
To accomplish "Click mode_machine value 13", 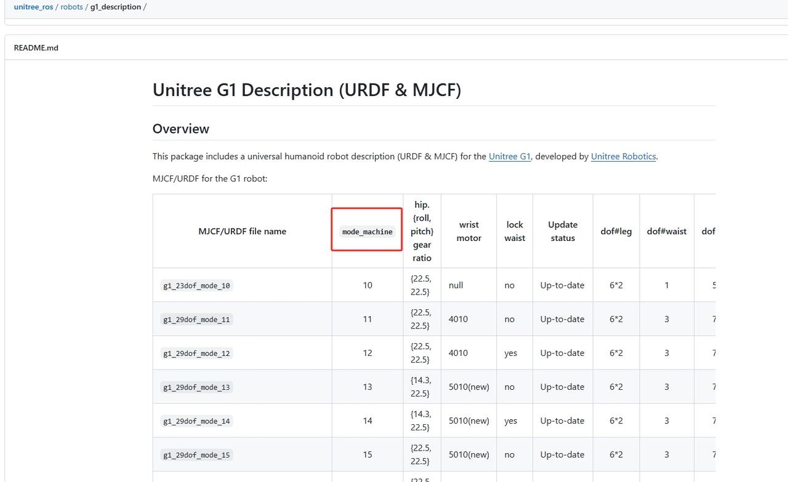I will coord(368,387).
